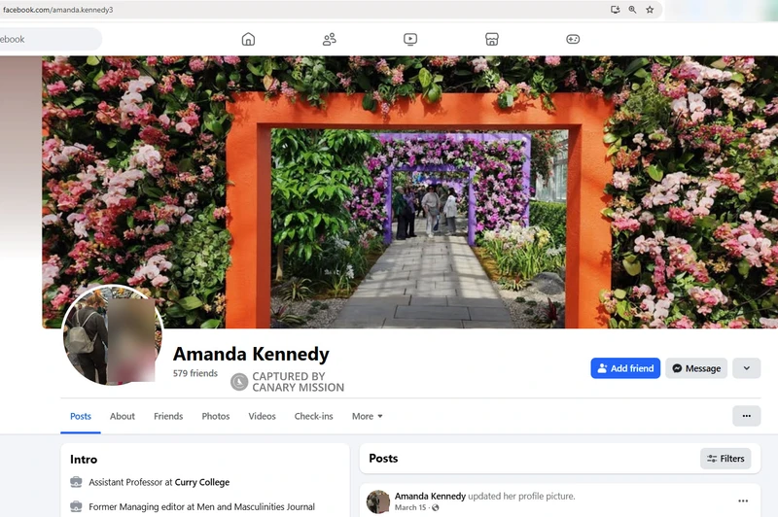Switch to the Friends tab
778x517 pixels.
[168, 416]
